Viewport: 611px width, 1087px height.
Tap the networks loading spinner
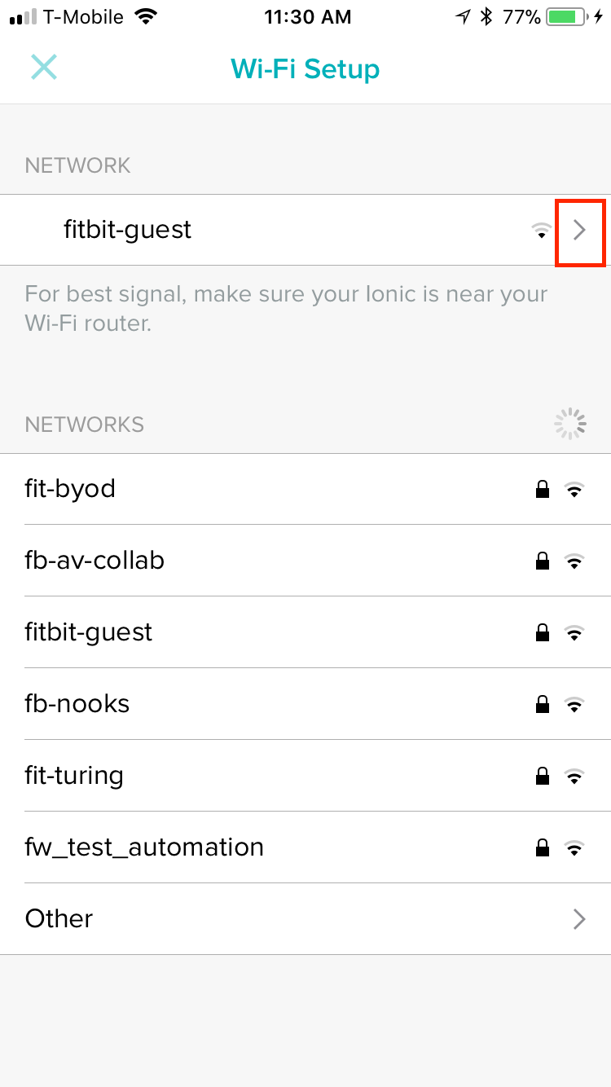(569, 424)
